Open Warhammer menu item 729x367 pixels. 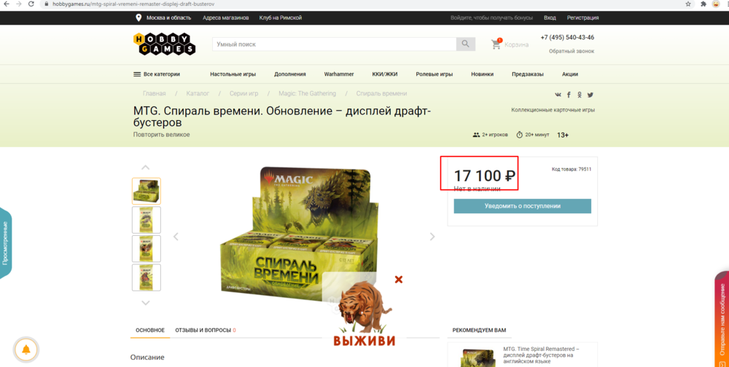coord(339,74)
